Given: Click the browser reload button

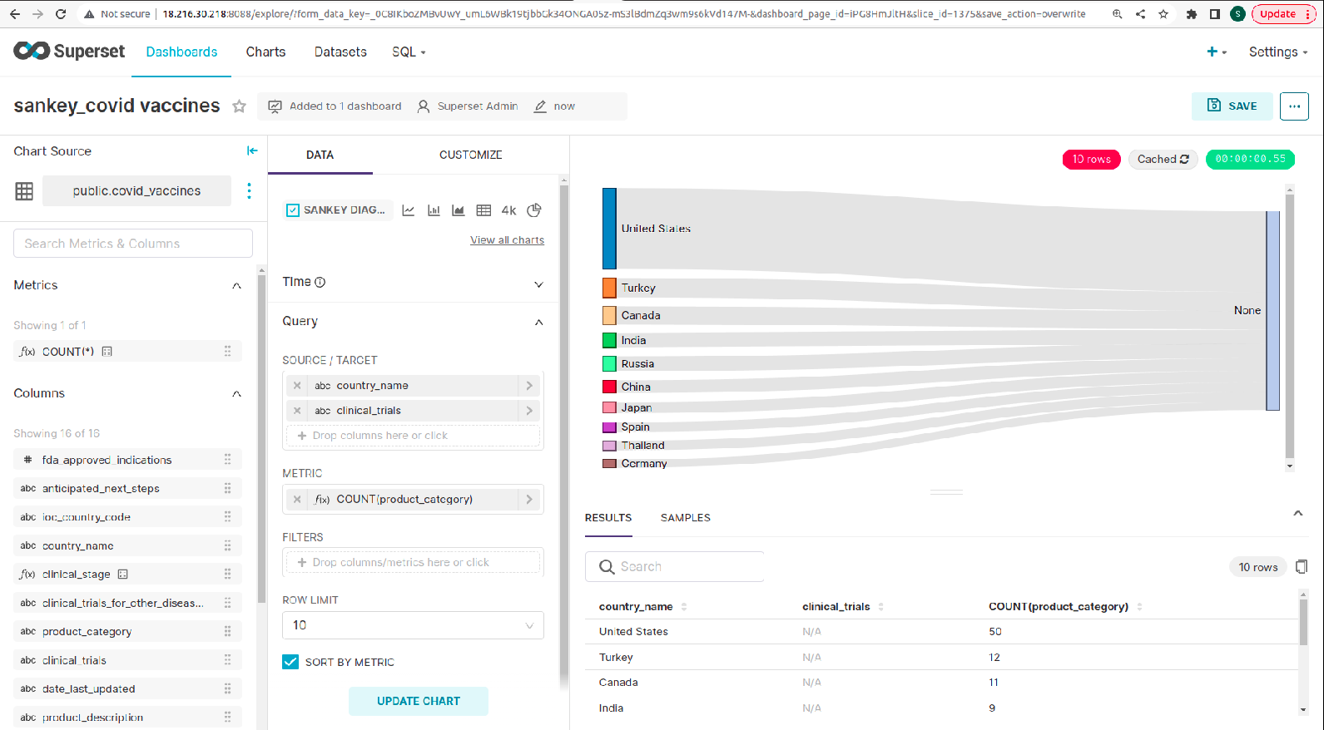Looking at the screenshot, I should coord(60,14).
